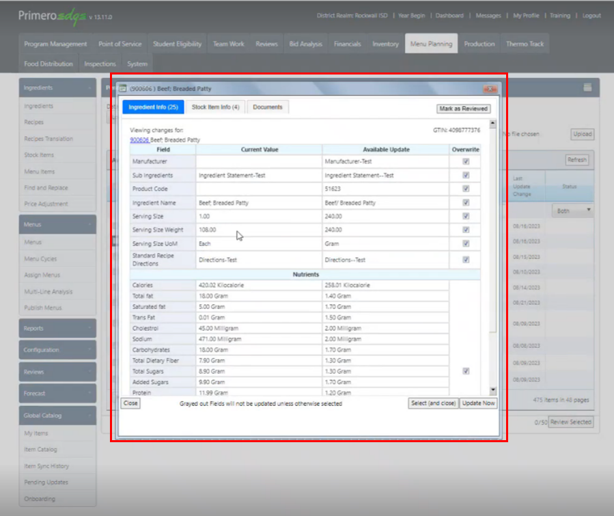The image size is (614, 516).
Task: Uncheck the Nutrients overwrite checkbox
Action: pos(466,371)
